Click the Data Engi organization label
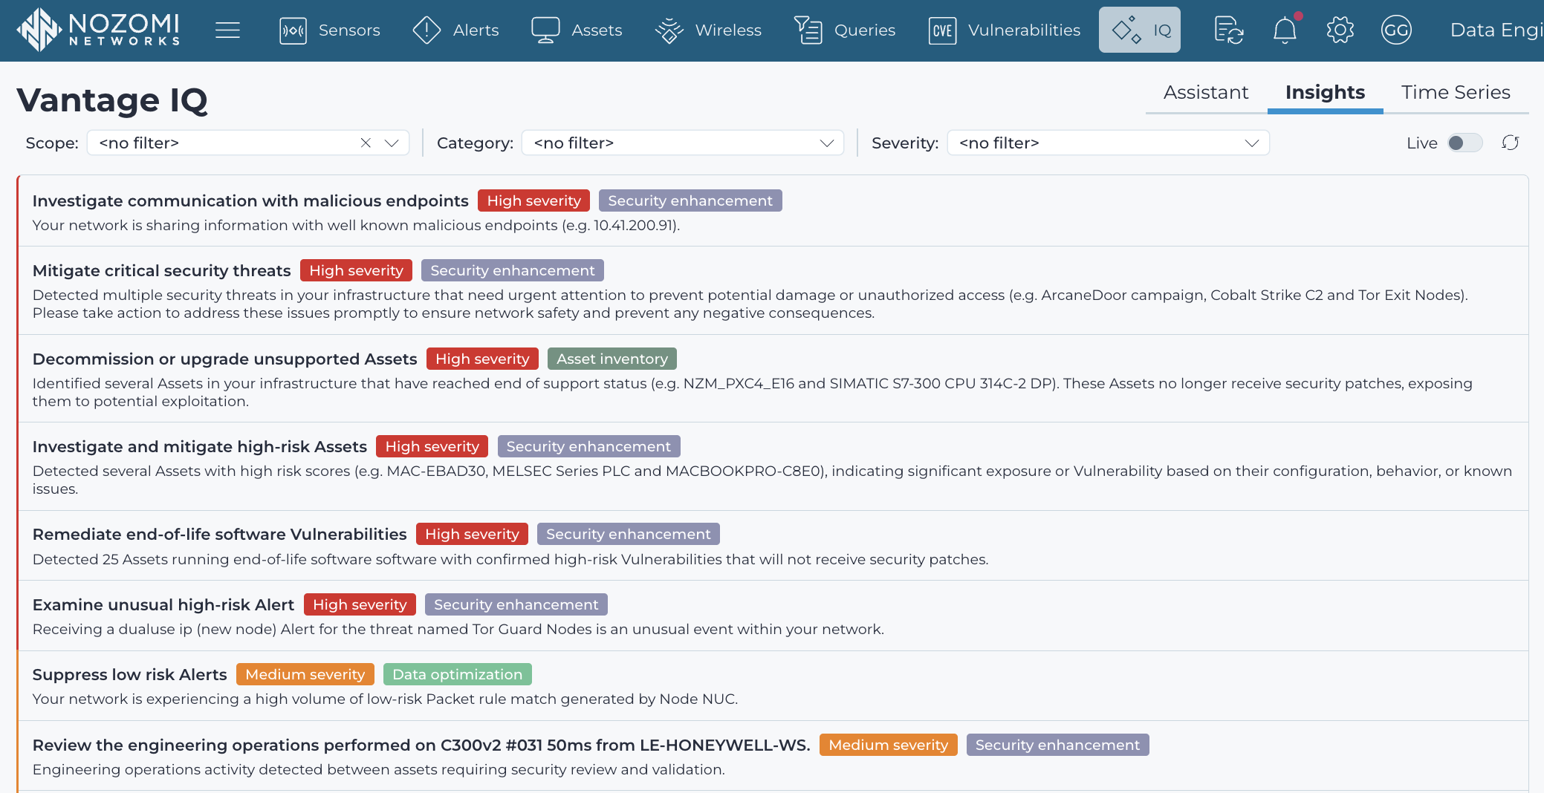The height and width of the screenshot is (793, 1544). pos(1496,30)
